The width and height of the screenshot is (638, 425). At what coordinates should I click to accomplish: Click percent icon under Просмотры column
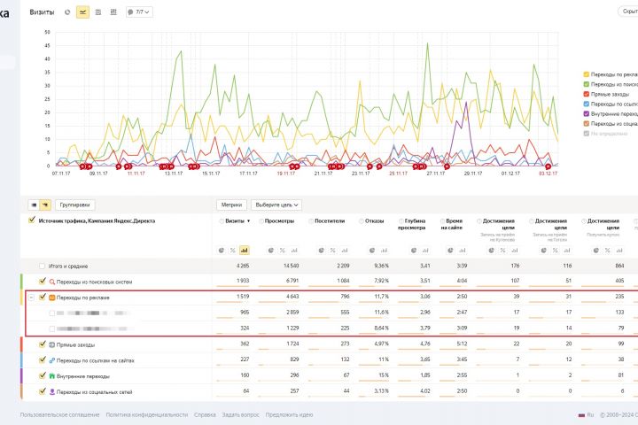tap(283, 250)
